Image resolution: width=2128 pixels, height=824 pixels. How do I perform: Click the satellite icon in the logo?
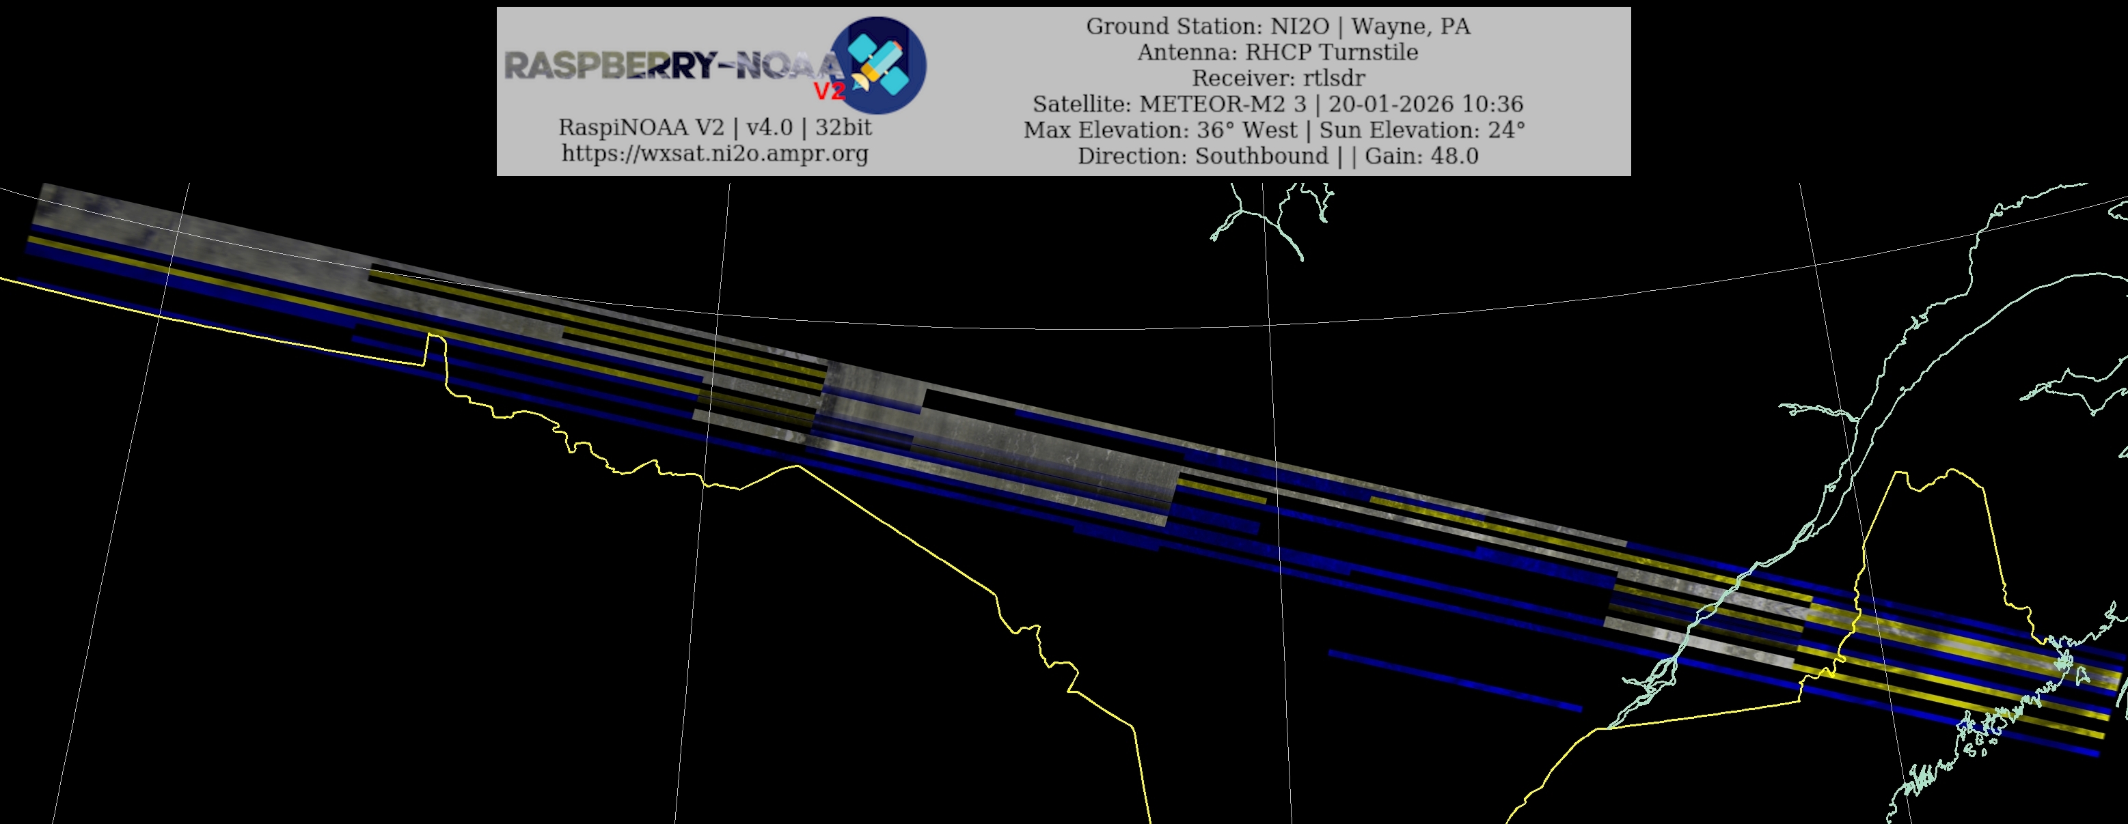point(879,64)
